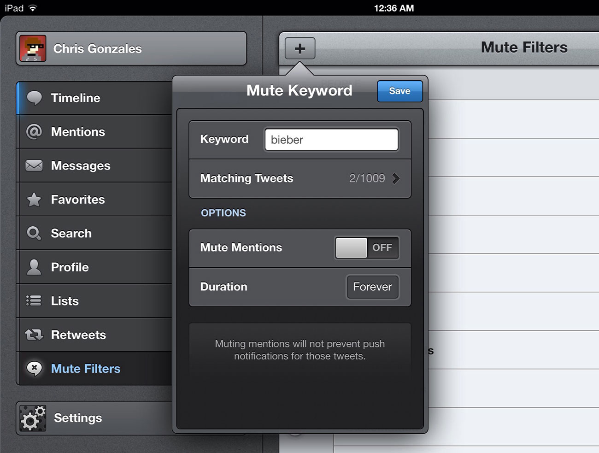Open the Settings gear icon

33,418
